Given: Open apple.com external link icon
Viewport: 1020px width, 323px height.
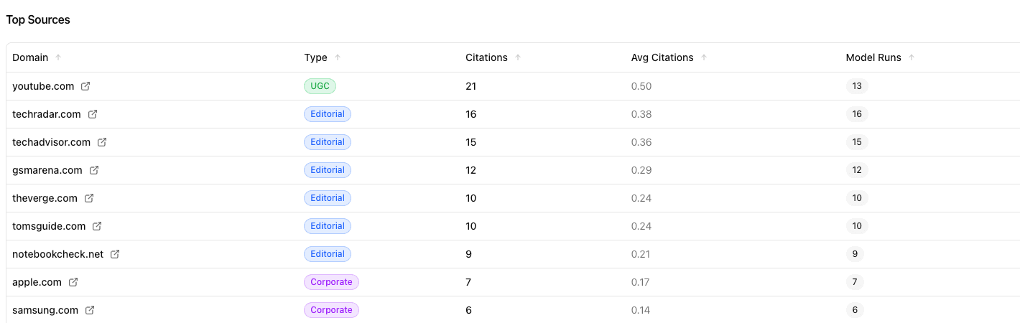Looking at the screenshot, I should (x=73, y=282).
